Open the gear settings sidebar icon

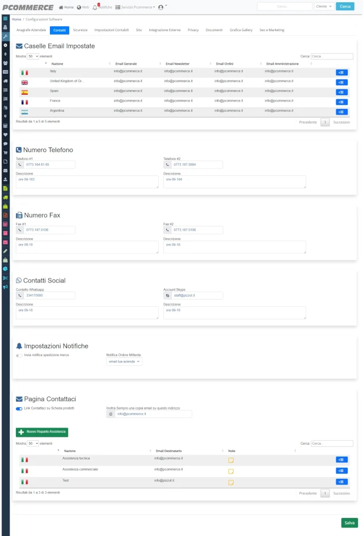click(x=5, y=45)
